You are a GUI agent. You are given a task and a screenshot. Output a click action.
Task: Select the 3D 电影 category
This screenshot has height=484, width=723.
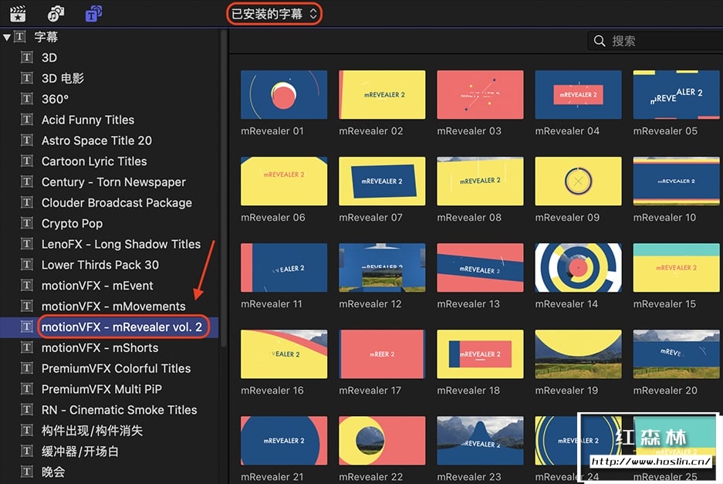click(x=63, y=79)
